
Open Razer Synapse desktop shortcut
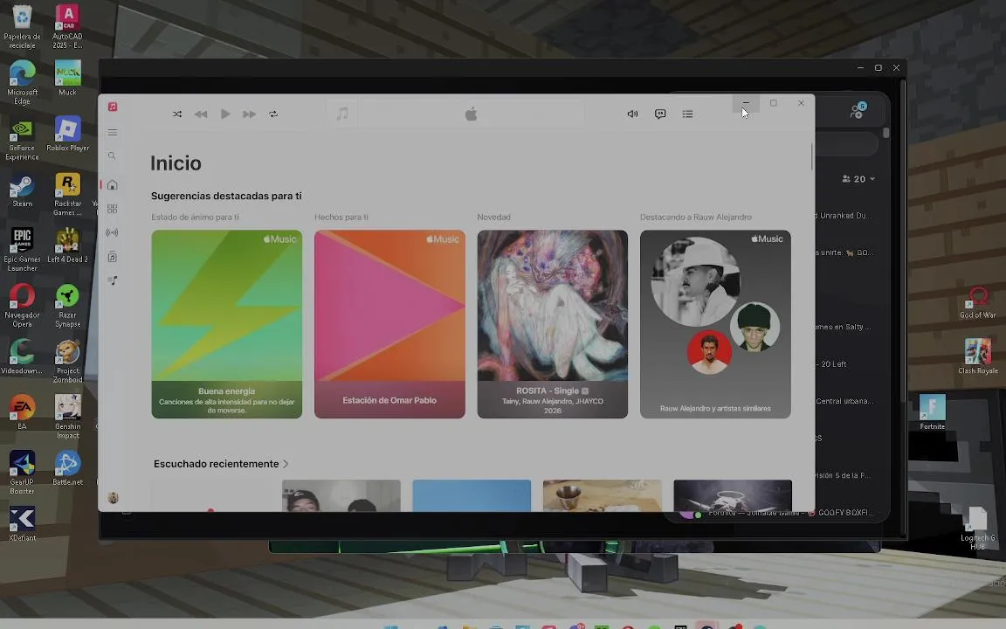click(67, 305)
